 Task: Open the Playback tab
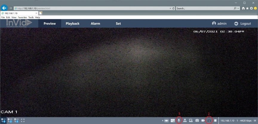(x=73, y=24)
